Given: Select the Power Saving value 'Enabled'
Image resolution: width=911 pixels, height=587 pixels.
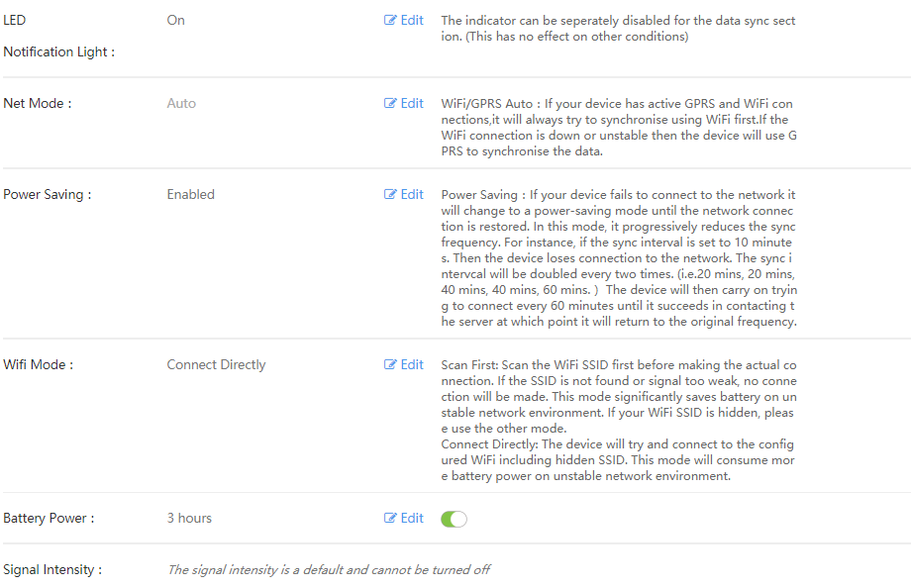Looking at the screenshot, I should coord(190,194).
